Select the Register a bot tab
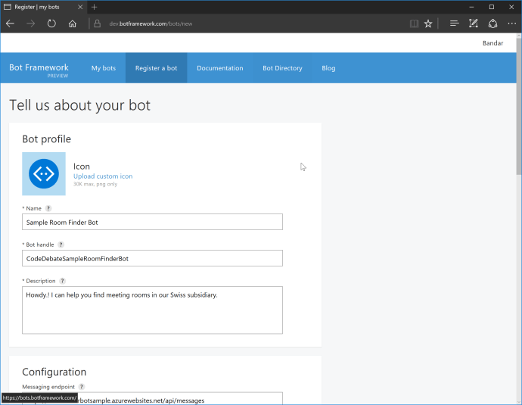 coord(156,68)
